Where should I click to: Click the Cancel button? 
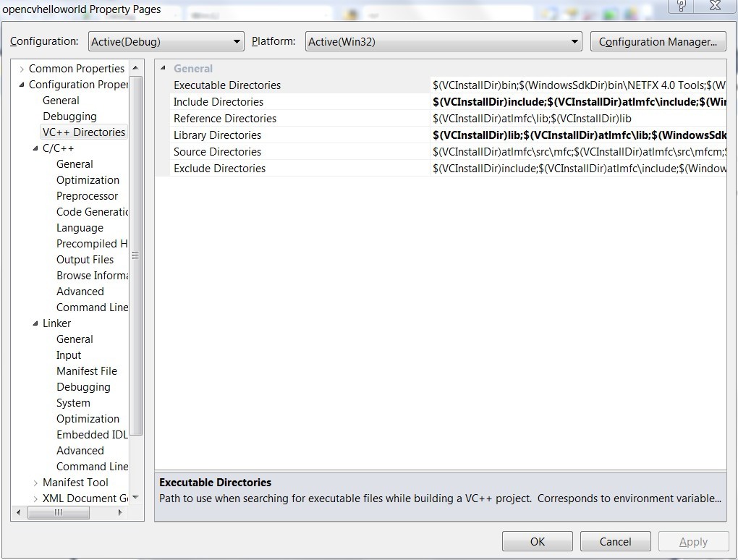tap(615, 540)
